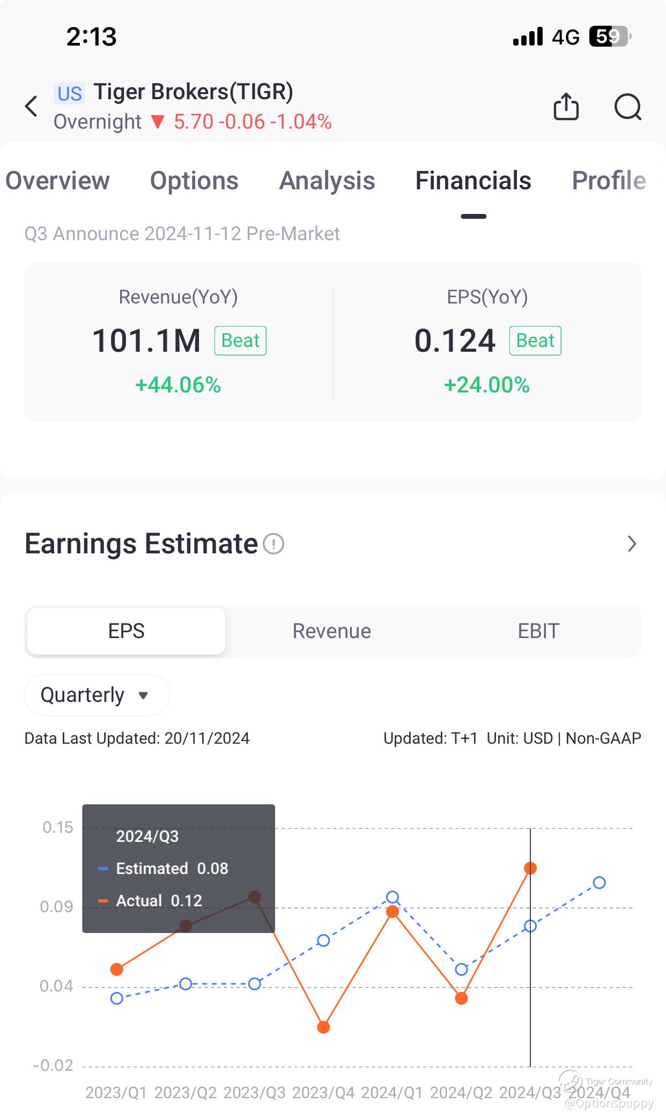Select the 2024/Q1 estimated blue point
The image size is (666, 1118).
(x=393, y=897)
